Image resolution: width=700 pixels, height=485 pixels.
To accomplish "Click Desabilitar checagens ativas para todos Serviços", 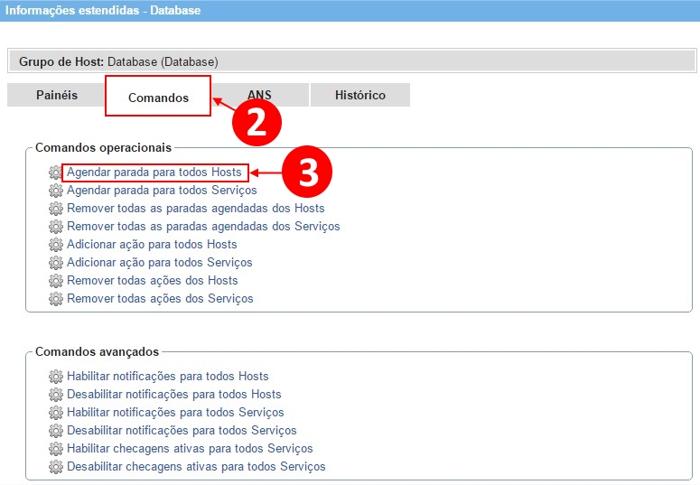I will point(196,467).
